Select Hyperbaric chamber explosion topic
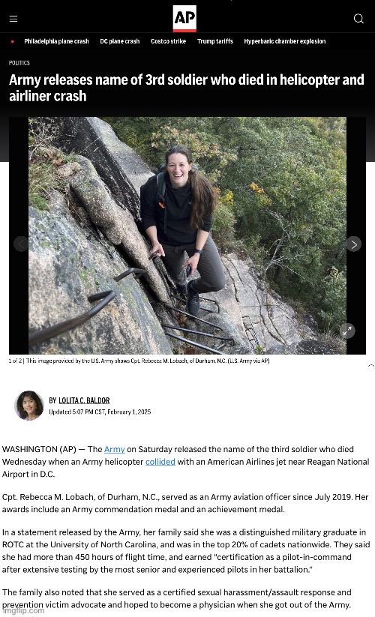The image size is (375, 617). coord(285,41)
